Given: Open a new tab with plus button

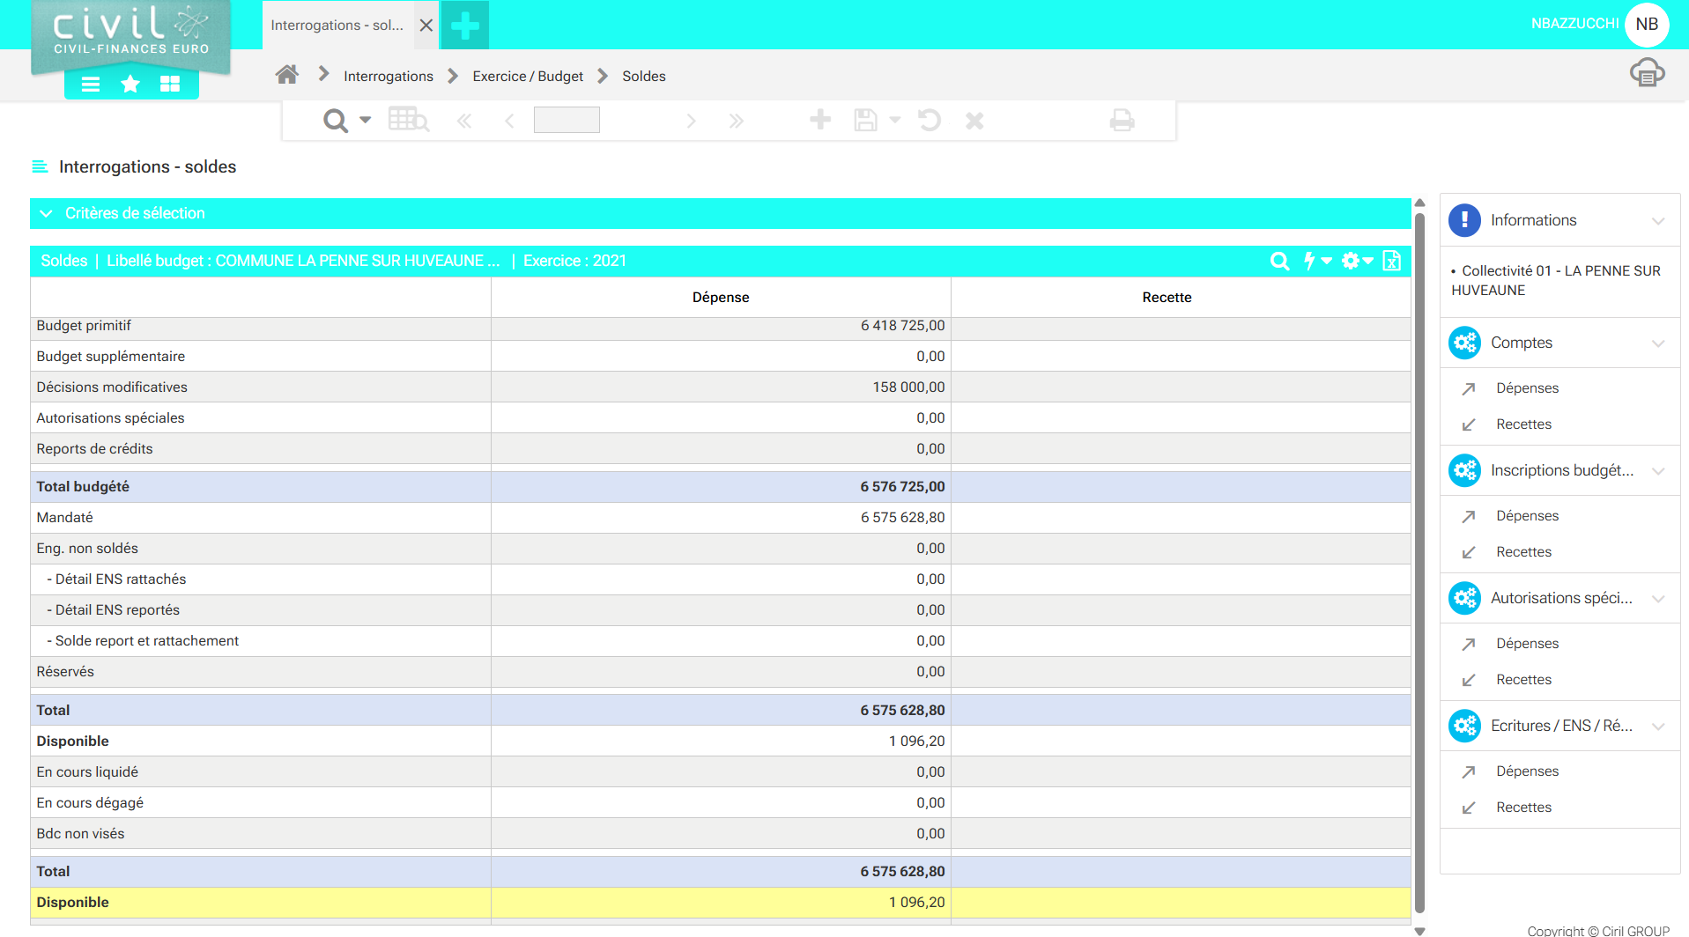Looking at the screenshot, I should coord(465,26).
